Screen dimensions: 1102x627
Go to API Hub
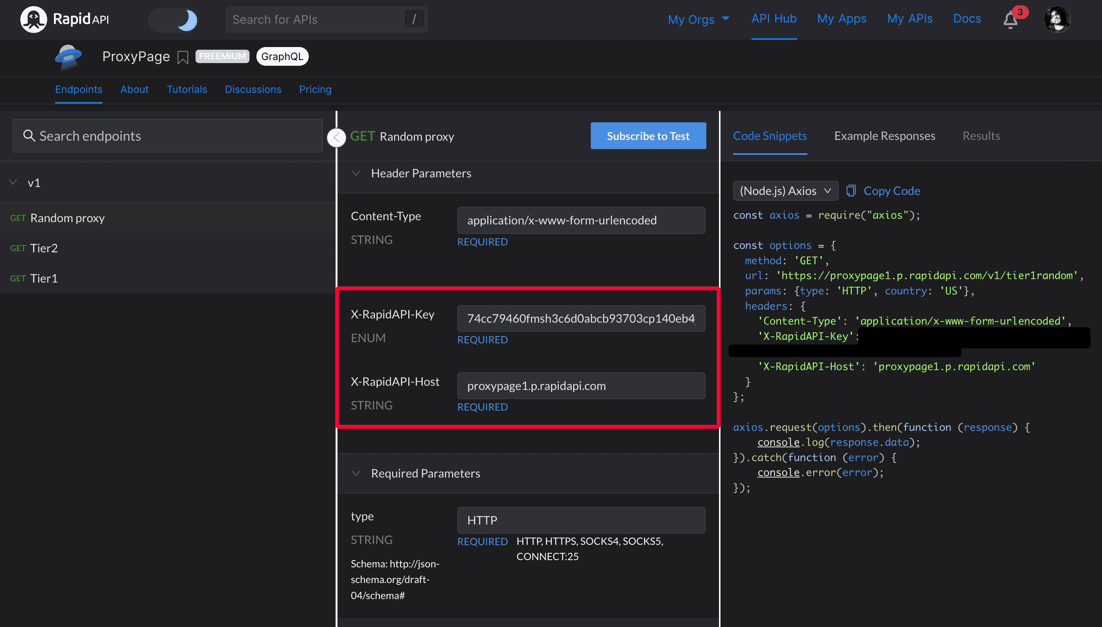click(x=774, y=18)
